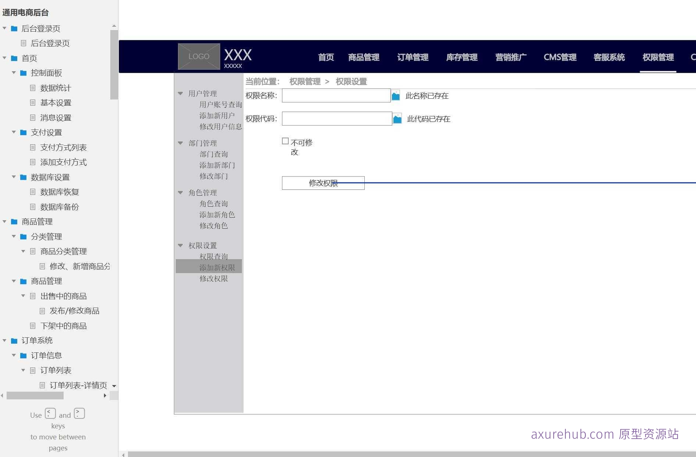Open the 数据统计 page icon in sidebar
Viewport: 696px width, 457px height.
33,88
